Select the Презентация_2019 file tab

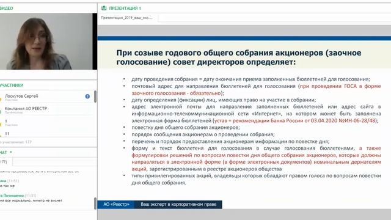tap(126, 18)
